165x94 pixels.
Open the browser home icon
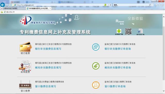pos(156,5)
